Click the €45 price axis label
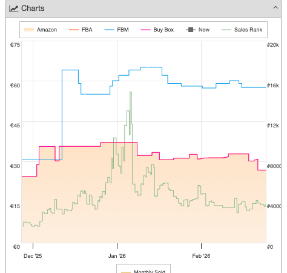This screenshot has width=287, height=273. pyautogui.click(x=15, y=126)
